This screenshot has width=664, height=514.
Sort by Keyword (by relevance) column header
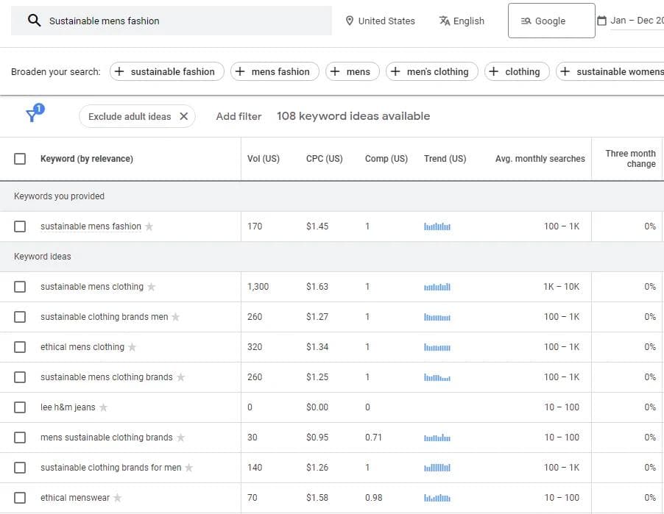(x=87, y=159)
